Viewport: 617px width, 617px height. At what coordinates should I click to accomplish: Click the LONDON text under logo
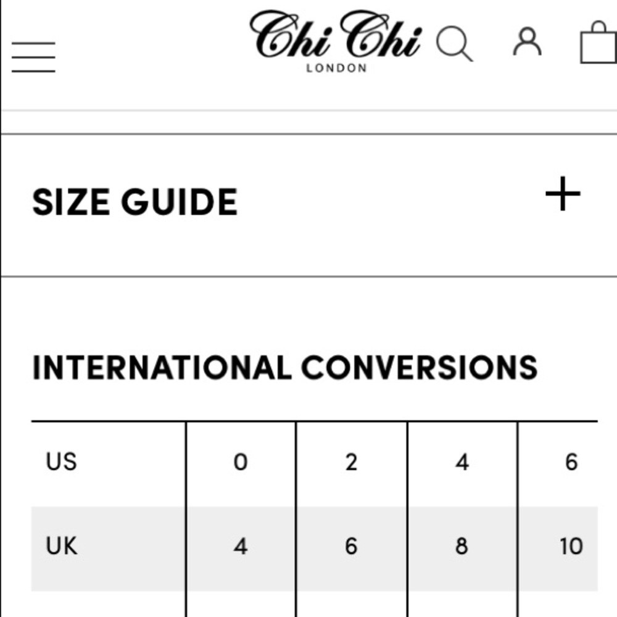[336, 68]
